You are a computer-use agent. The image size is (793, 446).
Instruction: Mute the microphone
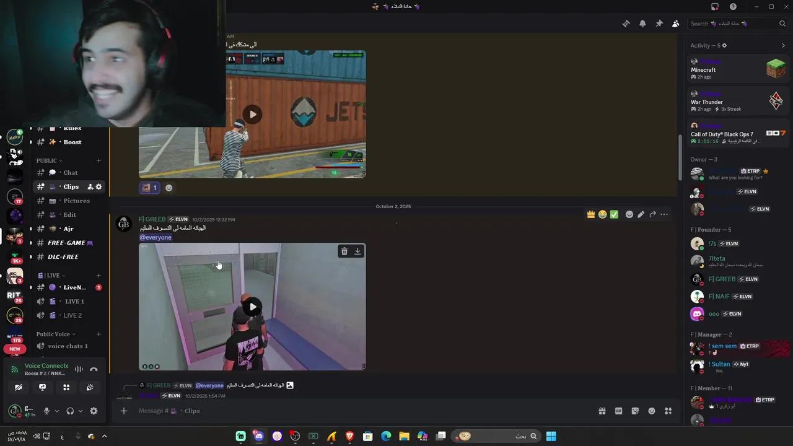[x=46, y=411]
